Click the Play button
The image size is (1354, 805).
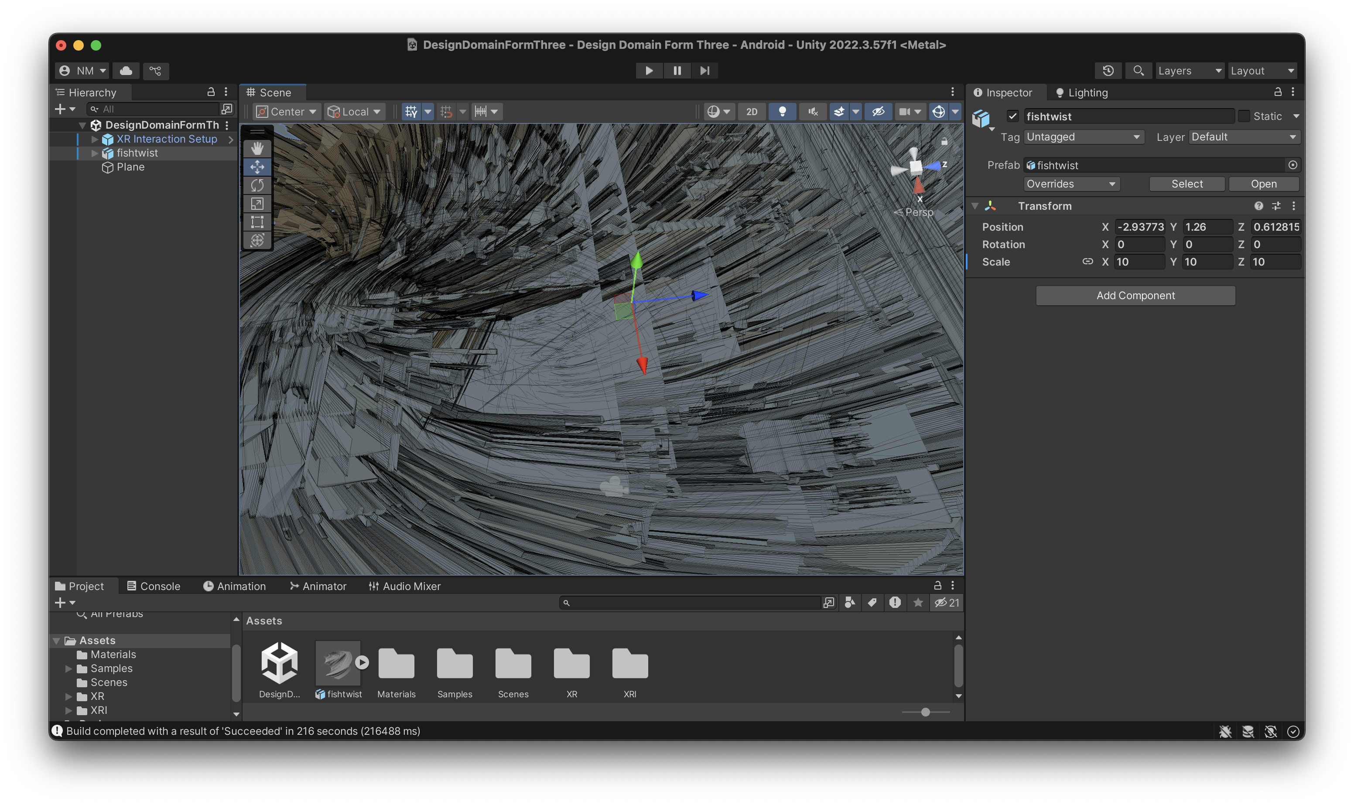649,71
